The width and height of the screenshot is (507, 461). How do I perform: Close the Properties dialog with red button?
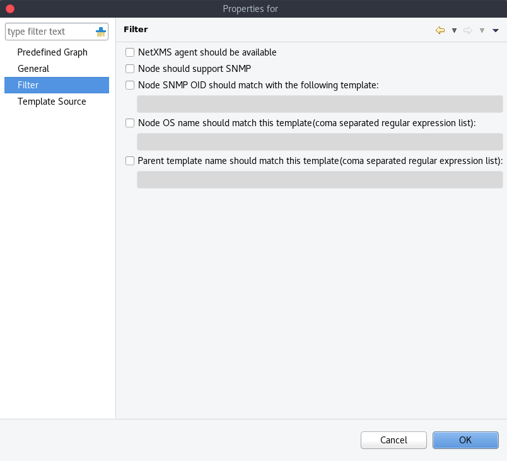[10, 9]
